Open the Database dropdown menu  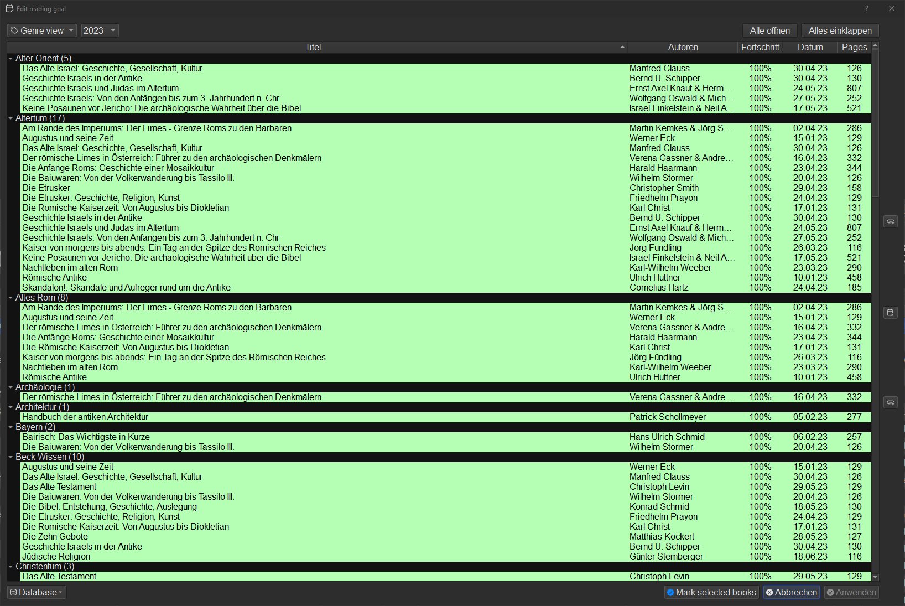pyautogui.click(x=37, y=592)
